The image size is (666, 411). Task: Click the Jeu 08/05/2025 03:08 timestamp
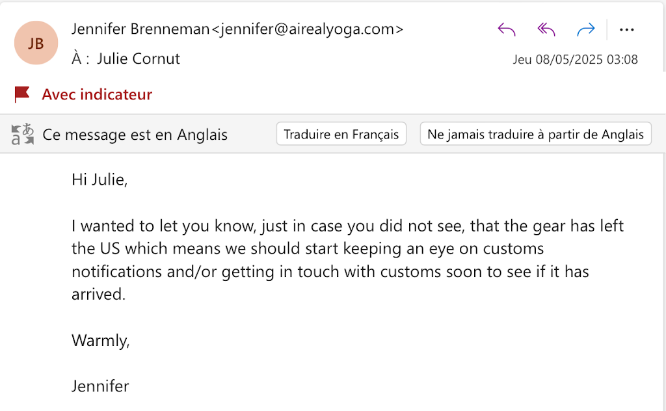point(575,59)
